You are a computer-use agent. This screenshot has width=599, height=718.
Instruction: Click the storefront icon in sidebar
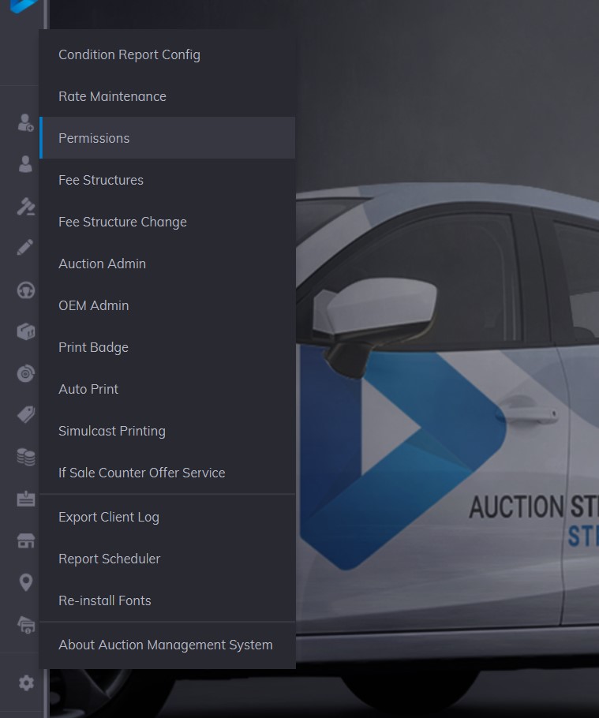(25, 540)
